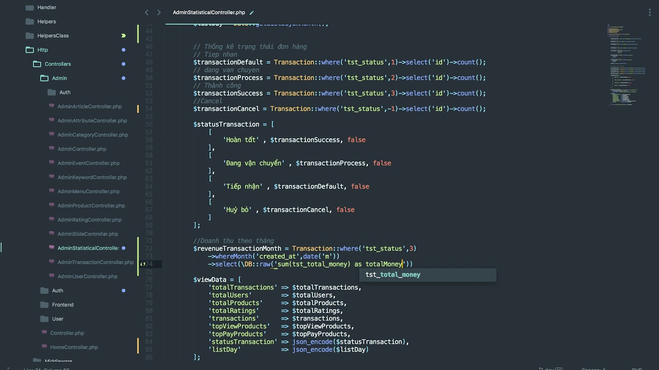Viewport: 659px width, 370px height.
Task: Click the $statusTransaction variable on line 56
Action: (x=227, y=124)
